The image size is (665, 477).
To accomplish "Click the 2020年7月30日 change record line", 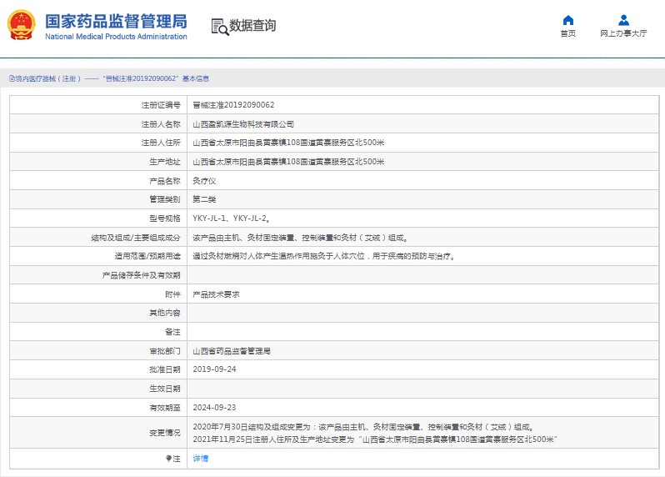I will tap(363, 427).
